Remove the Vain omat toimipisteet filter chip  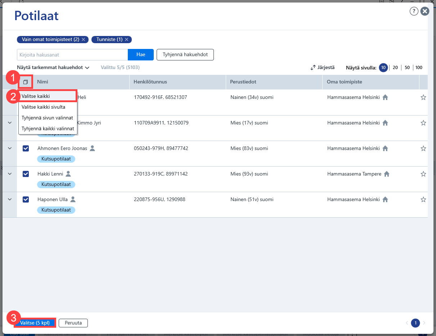click(83, 40)
